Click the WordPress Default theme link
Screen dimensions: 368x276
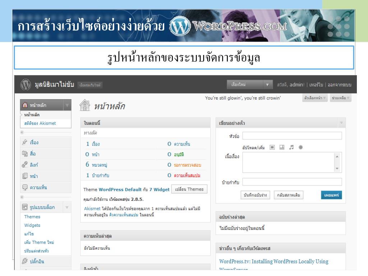[120, 189]
